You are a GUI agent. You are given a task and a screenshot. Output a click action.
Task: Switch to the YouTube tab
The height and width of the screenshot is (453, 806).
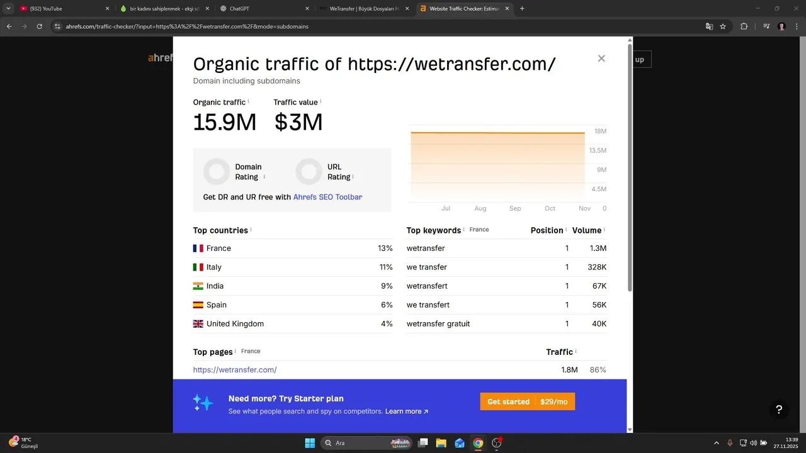pyautogui.click(x=64, y=9)
